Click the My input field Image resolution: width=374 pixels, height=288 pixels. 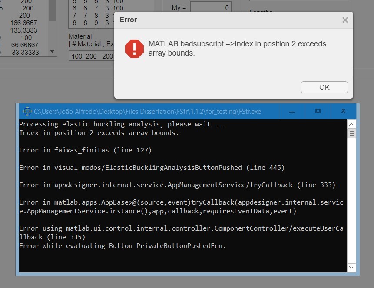[x=211, y=8]
